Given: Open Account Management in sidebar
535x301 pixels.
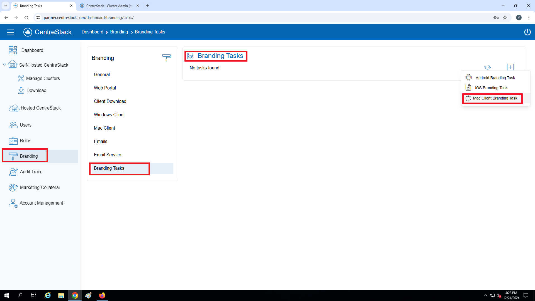Looking at the screenshot, I should pyautogui.click(x=41, y=203).
